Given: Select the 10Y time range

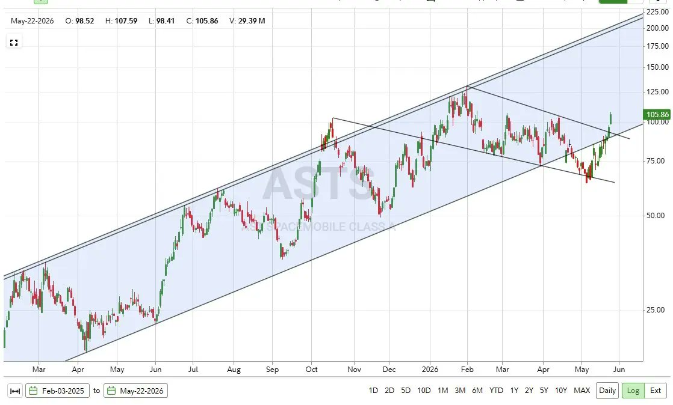Looking at the screenshot, I should 561,391.
